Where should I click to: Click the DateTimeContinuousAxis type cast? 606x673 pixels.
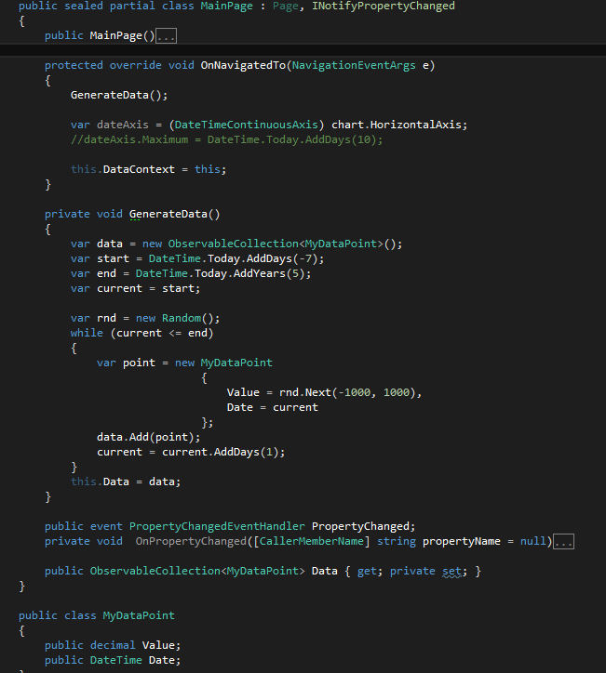[247, 125]
